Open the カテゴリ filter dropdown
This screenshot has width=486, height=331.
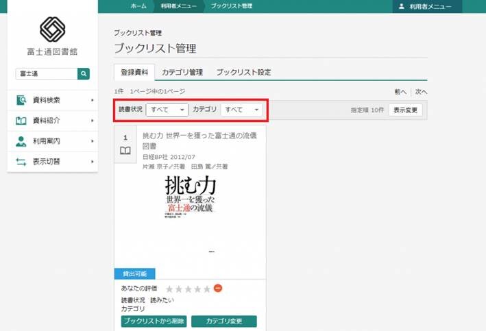click(x=241, y=110)
